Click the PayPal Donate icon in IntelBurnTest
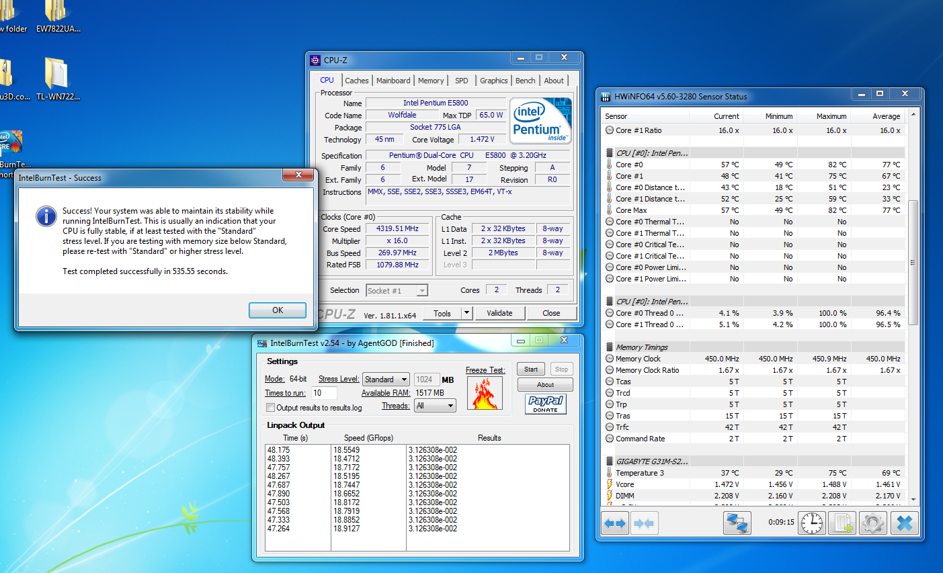This screenshot has height=573, width=943. pos(545,404)
